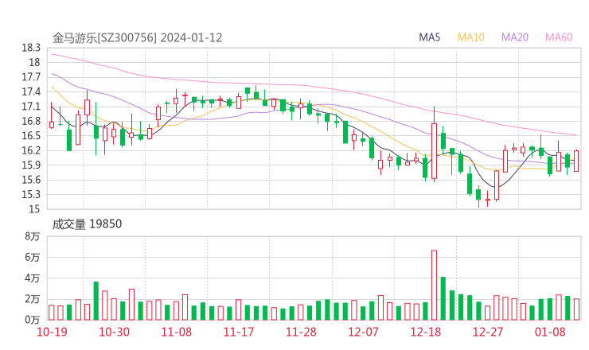Click the 17.4 price axis label
Viewport: 589px width, 350px height.
pyautogui.click(x=31, y=91)
